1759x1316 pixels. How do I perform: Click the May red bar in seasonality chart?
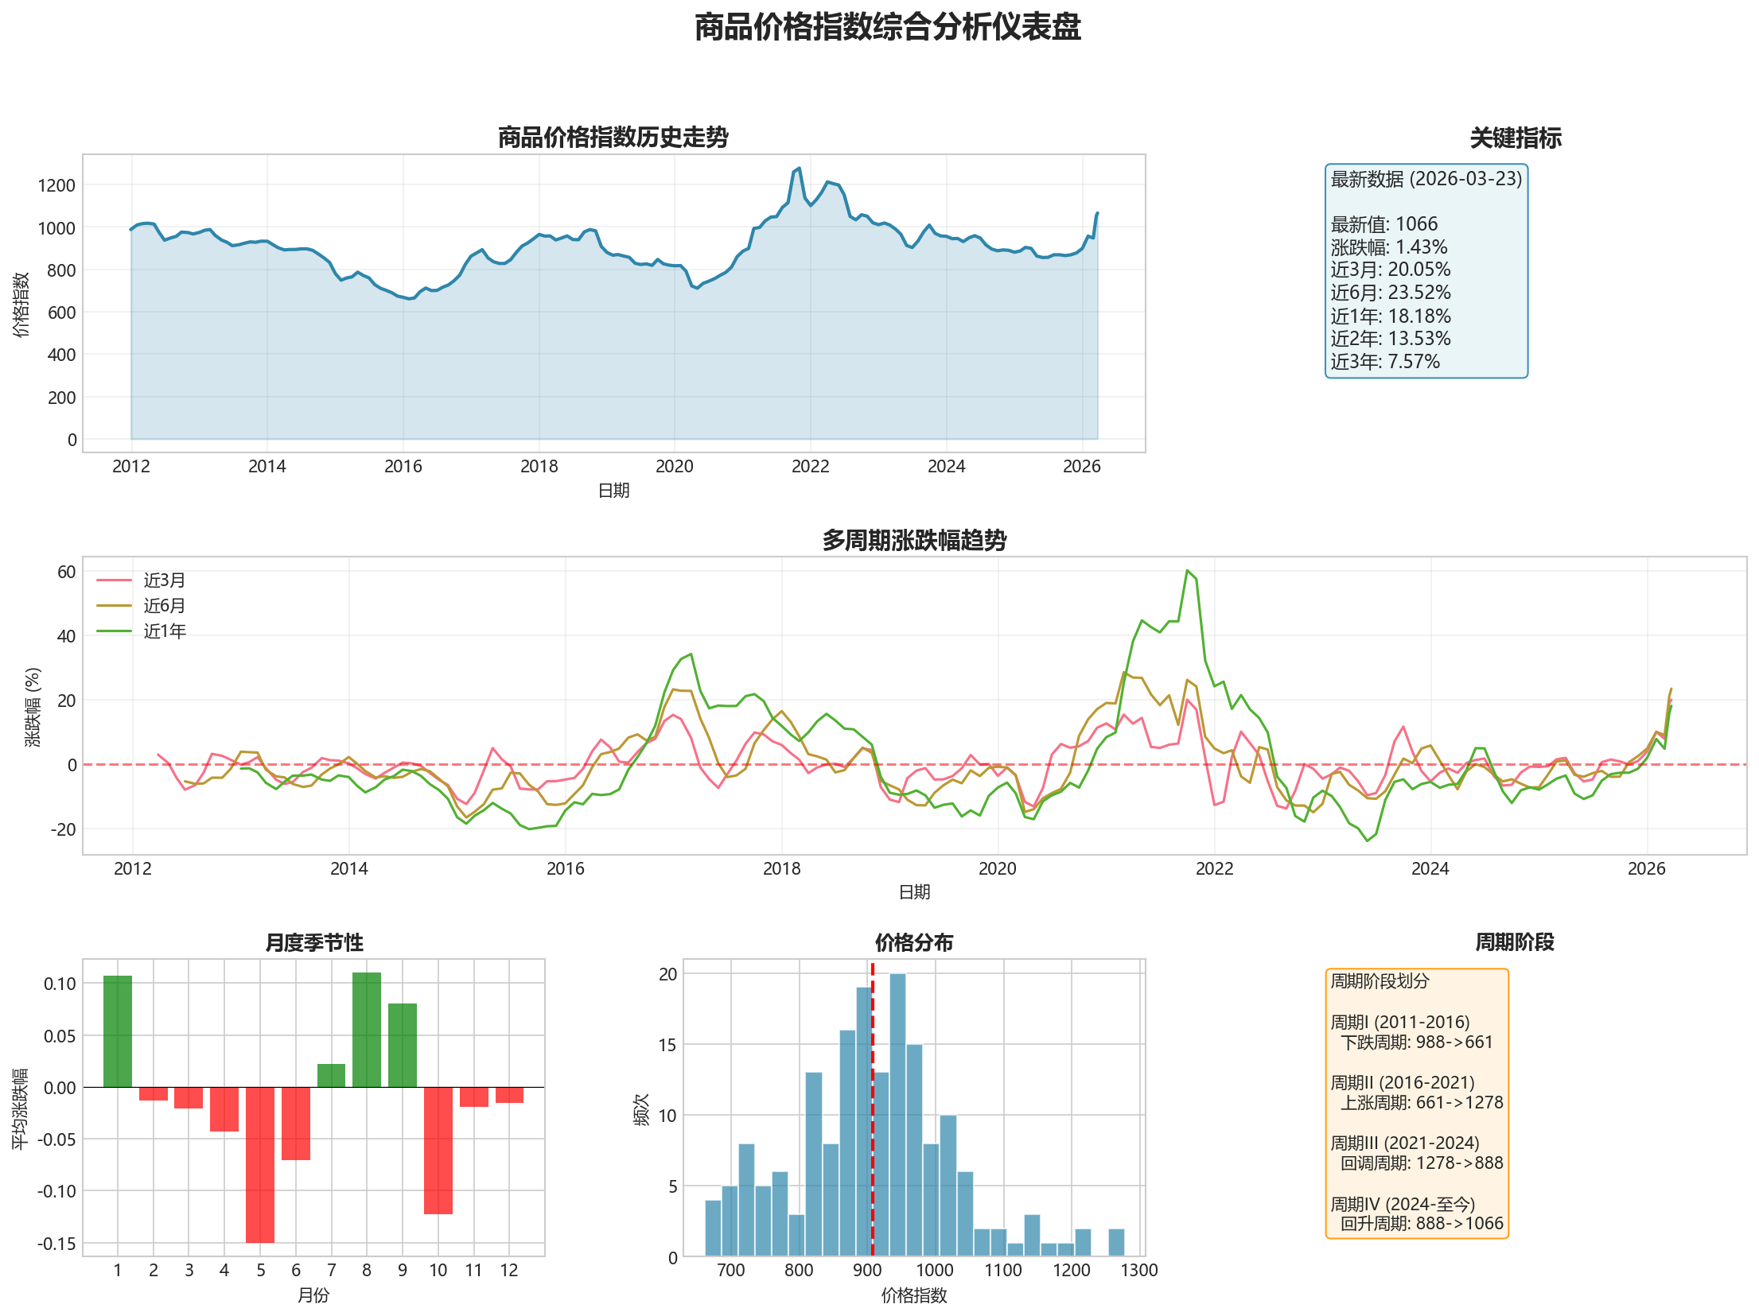pos(260,1164)
